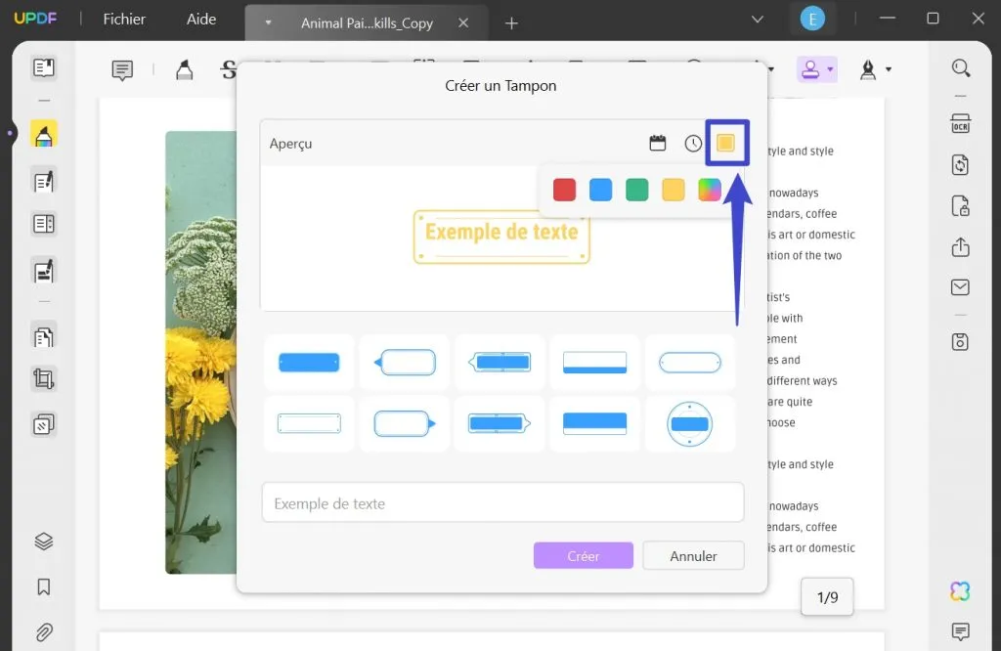Image resolution: width=1001 pixels, height=651 pixels.
Task: Open the Convert PDF icon in right sidebar
Action: [961, 164]
